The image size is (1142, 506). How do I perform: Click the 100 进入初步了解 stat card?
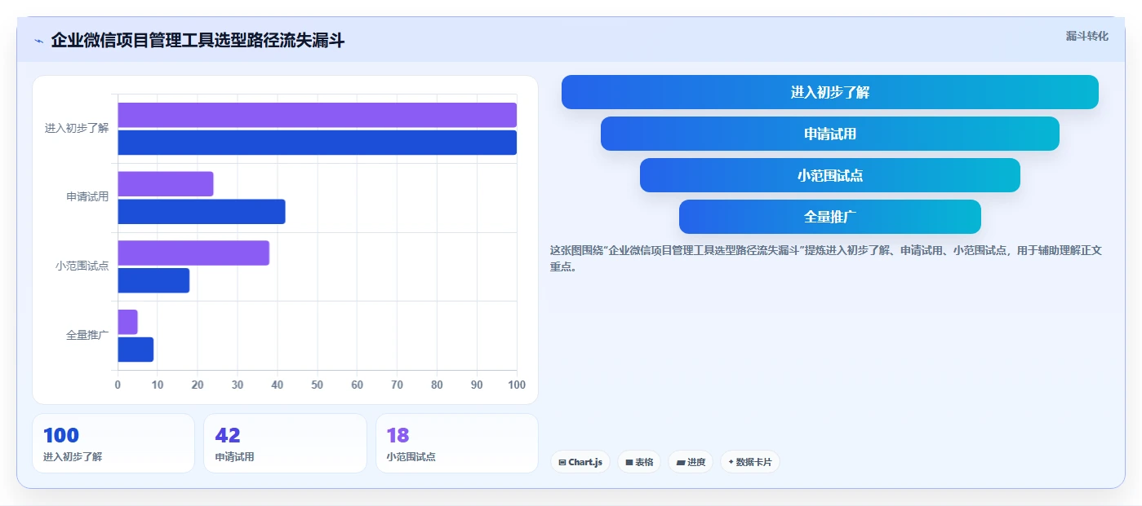[x=113, y=443]
